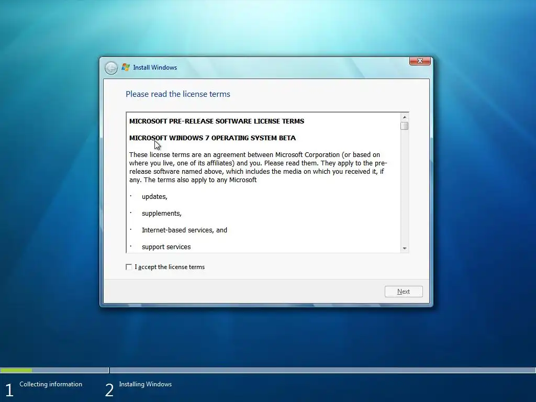Click 'MICROSOFT PRE-RELEASE SOFTWARE LICENSE TERMS' line

[x=217, y=121]
